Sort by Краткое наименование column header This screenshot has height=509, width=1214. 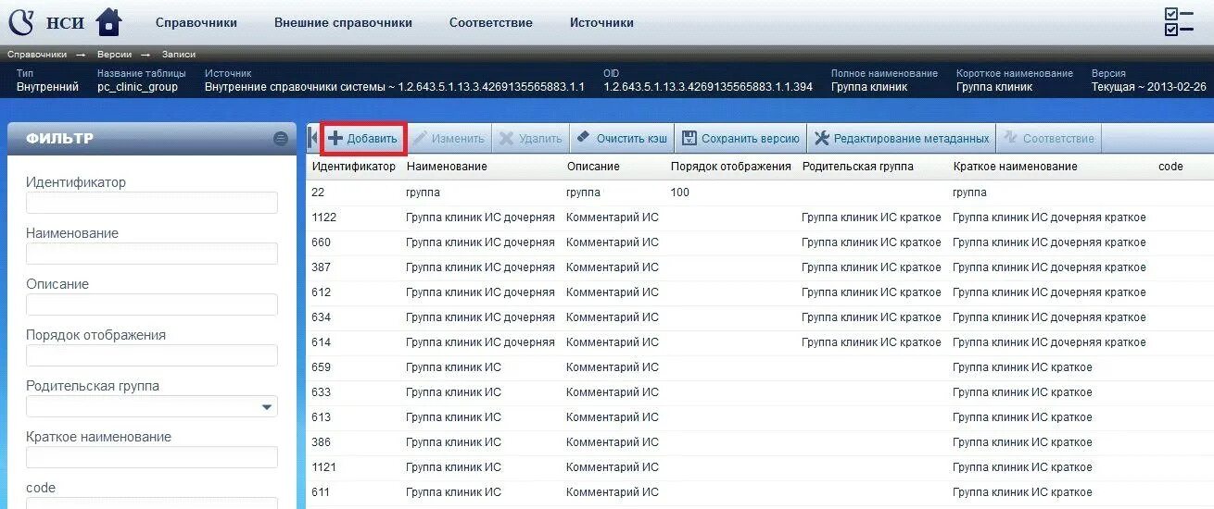click(x=1016, y=167)
